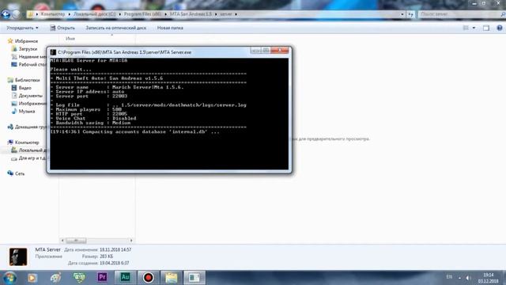This screenshot has height=285, width=506.
Task: Open the Adobe Premiere Pro taskbar icon
Action: point(102,277)
